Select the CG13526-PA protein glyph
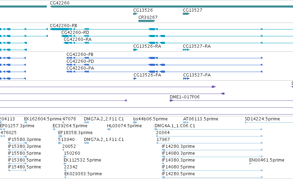 click(x=135, y=79)
